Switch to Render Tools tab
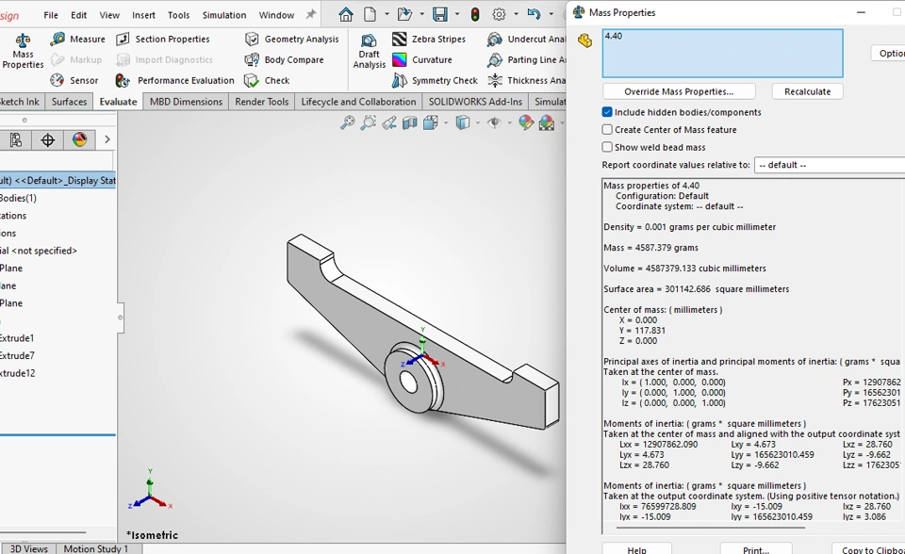Screen dimensions: 905x554 (x=261, y=102)
